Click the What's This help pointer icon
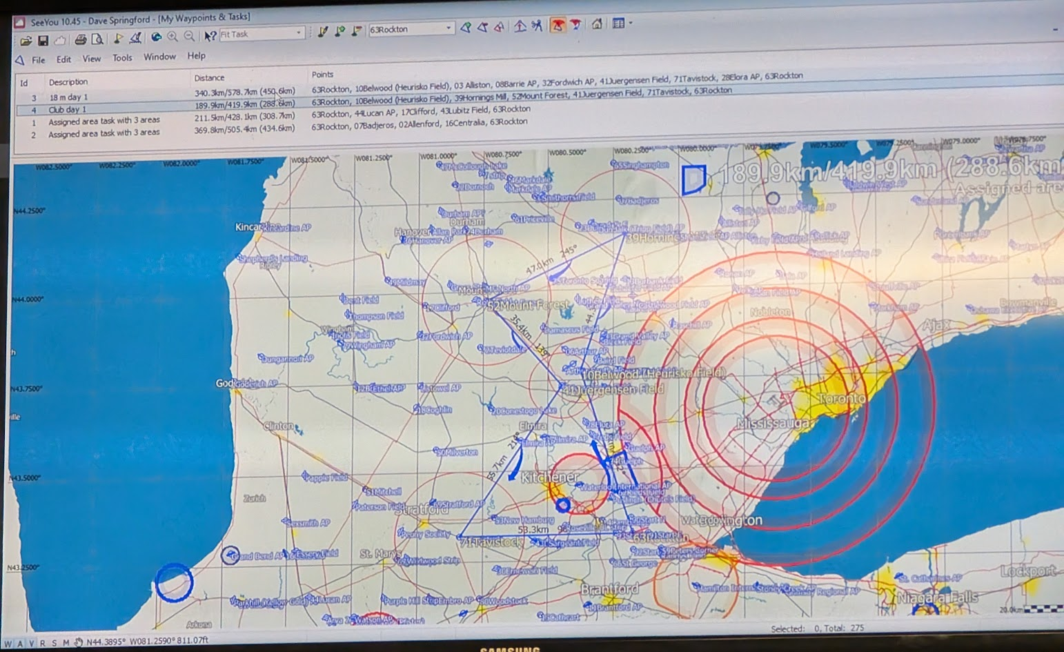Screen dimensions: 1064x652 tap(210, 36)
